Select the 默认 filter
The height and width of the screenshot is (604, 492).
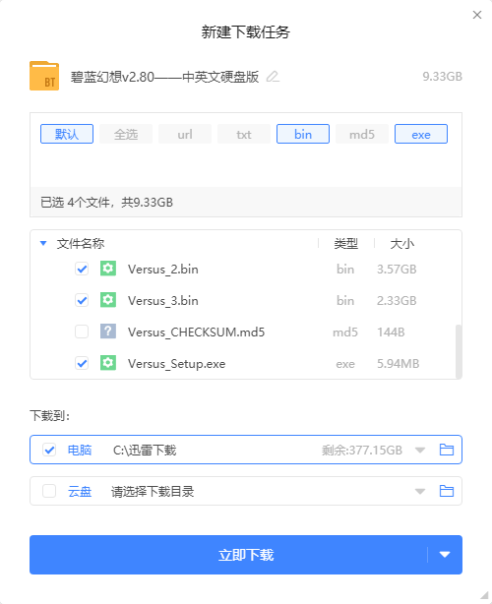point(67,134)
